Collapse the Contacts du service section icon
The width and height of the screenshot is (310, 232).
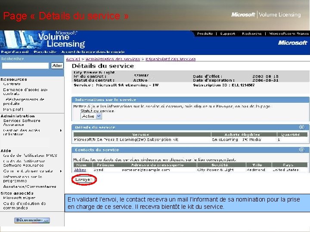302,150
